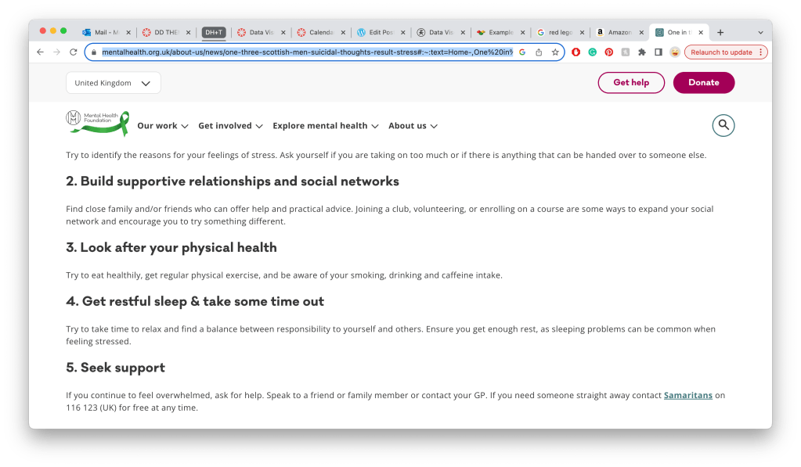Click the Get help button
Screen dimensions: 801x467
point(630,83)
